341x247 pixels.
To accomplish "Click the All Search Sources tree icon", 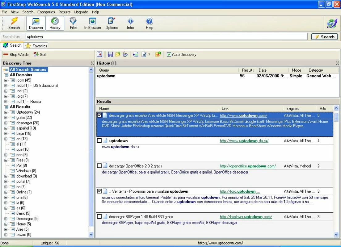I will (x=6, y=69).
